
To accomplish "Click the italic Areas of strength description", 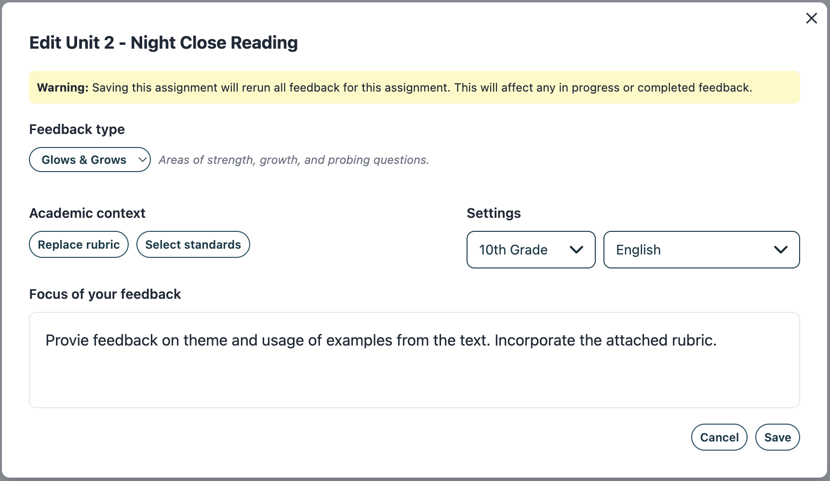I will coord(294,160).
